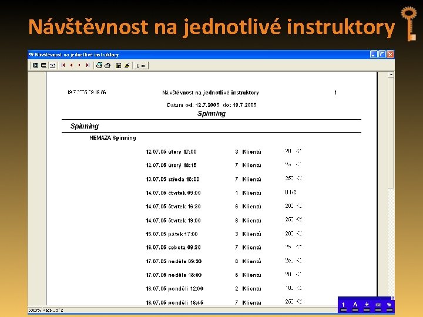Click the 'NEMAZAT Spinning' instructor label
423x317 pixels.
pyautogui.click(x=113, y=138)
